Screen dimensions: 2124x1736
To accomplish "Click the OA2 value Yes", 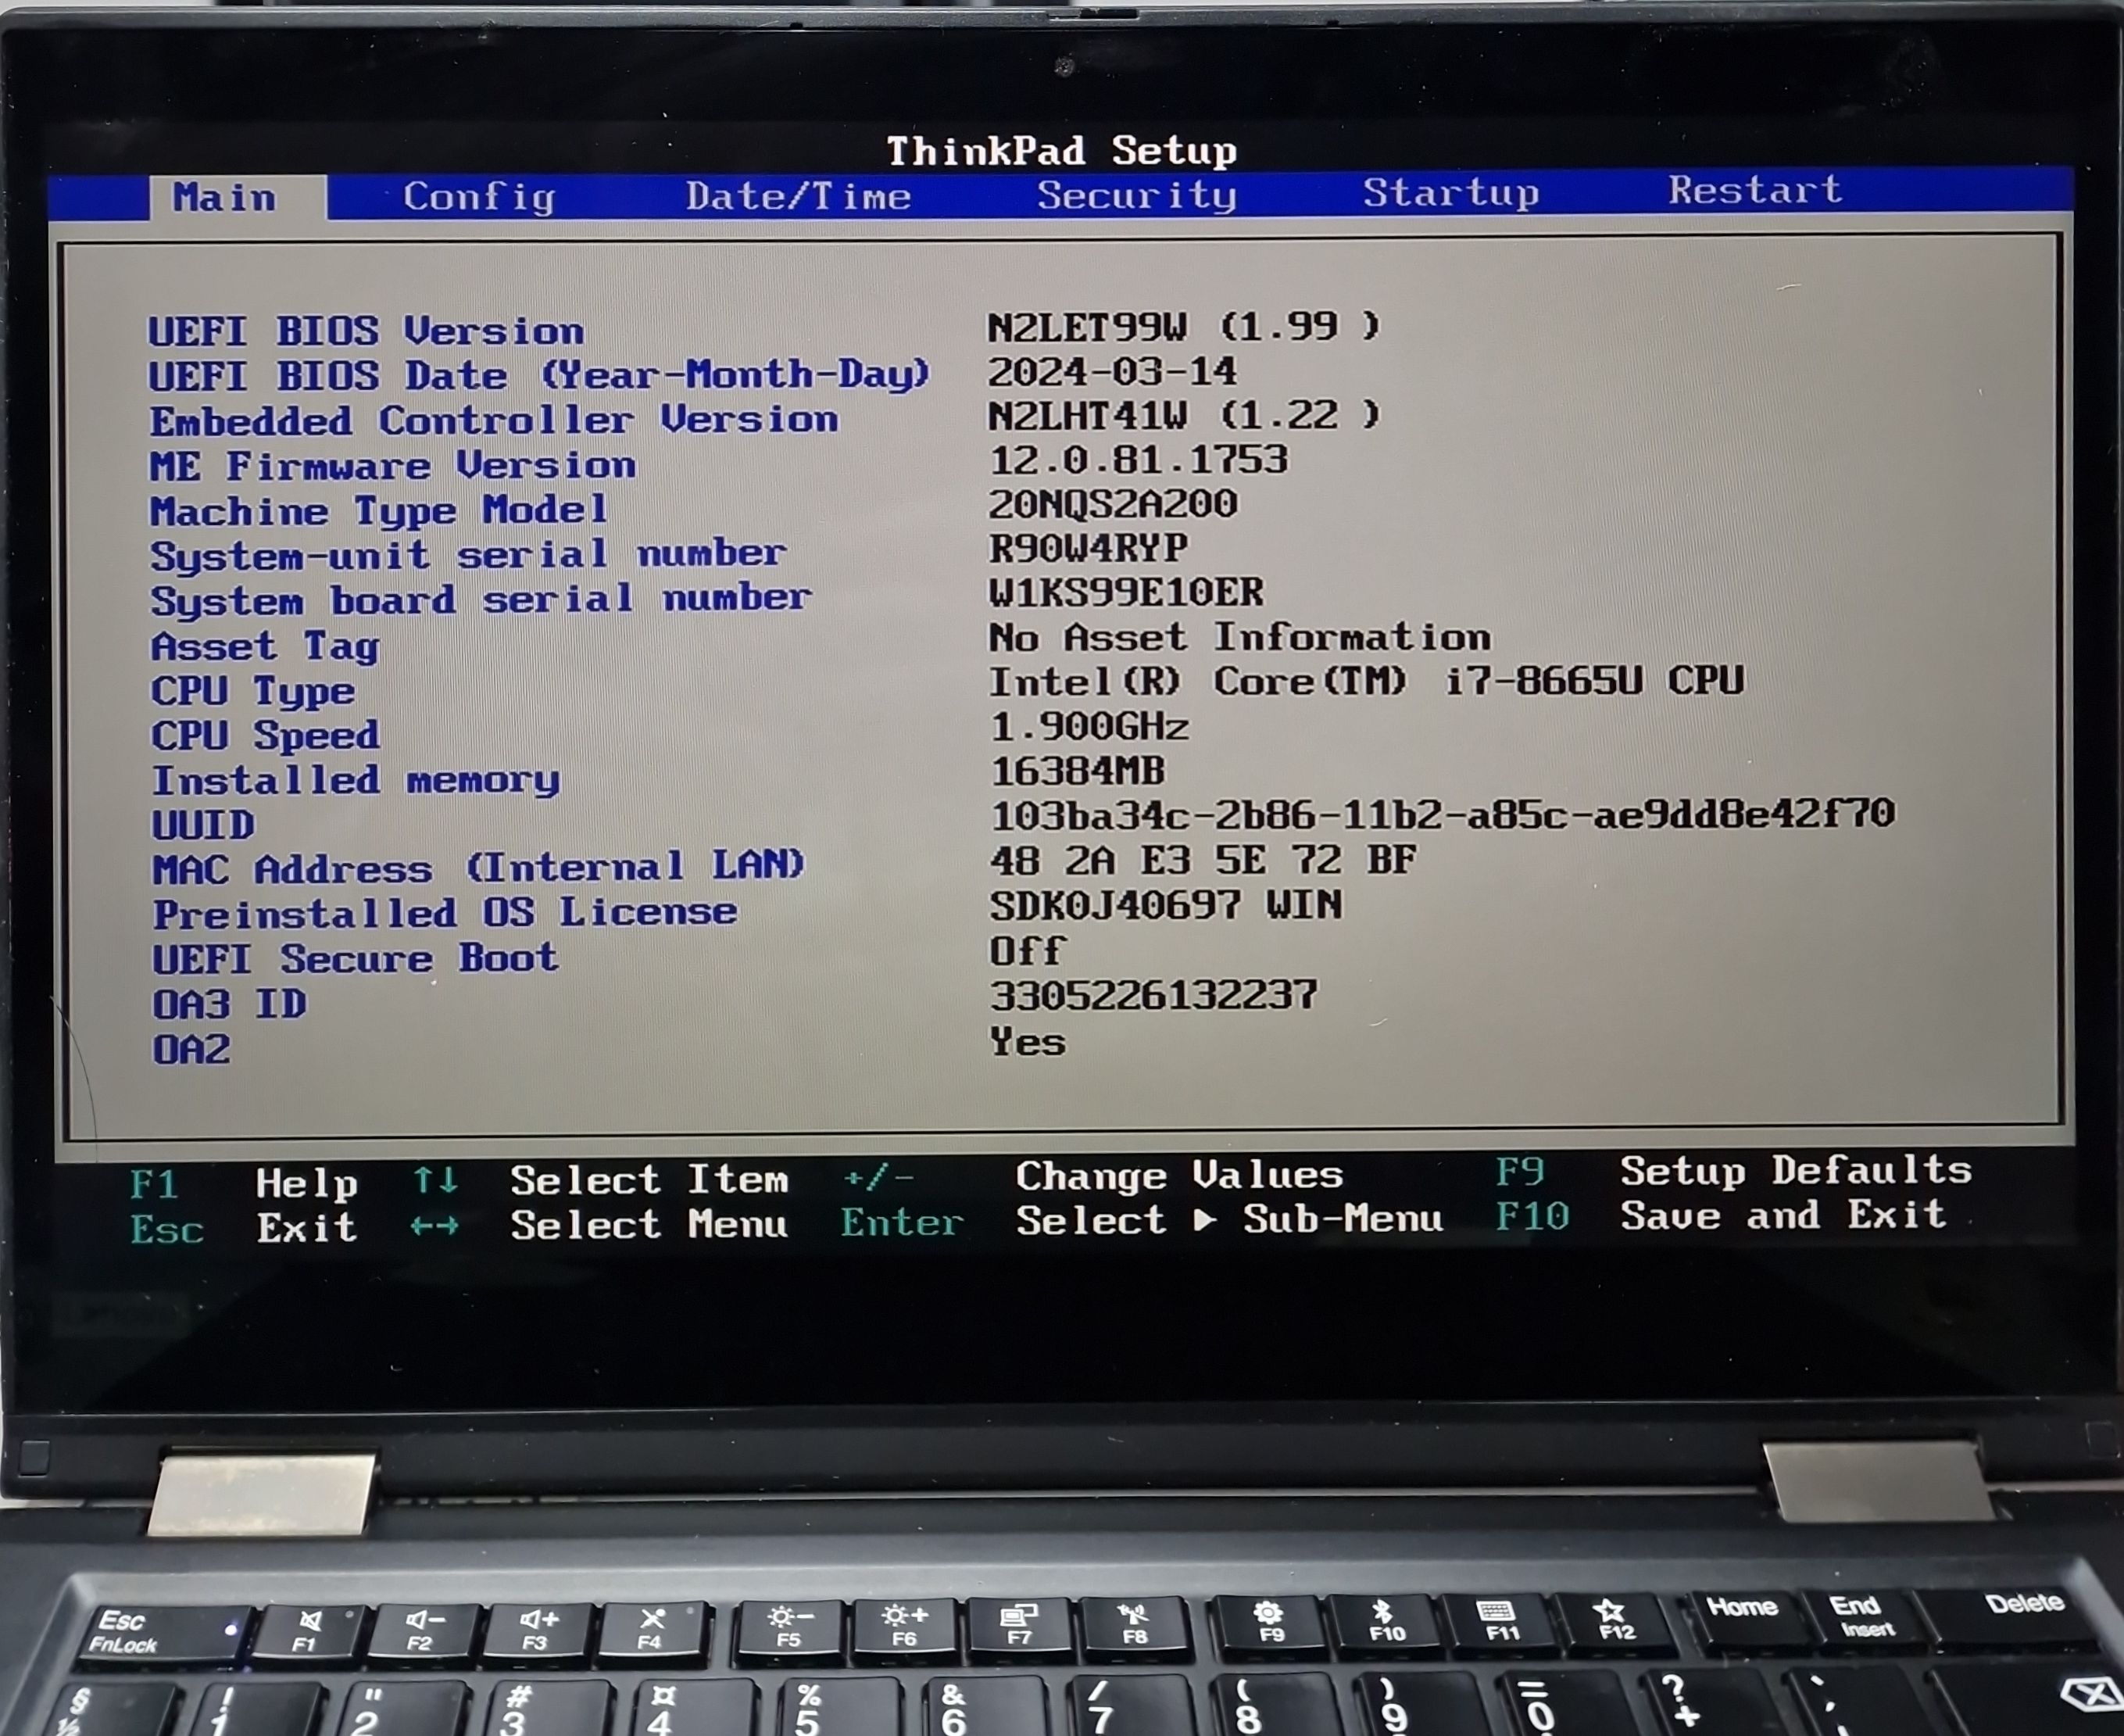I will pos(1028,1042).
